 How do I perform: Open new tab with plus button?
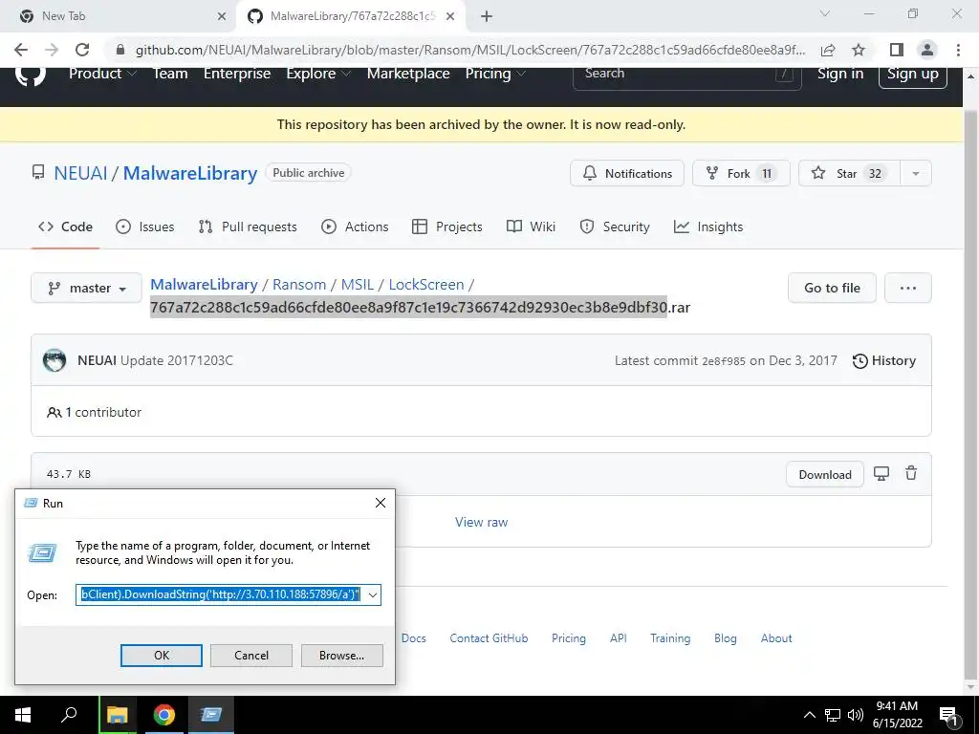pos(487,16)
